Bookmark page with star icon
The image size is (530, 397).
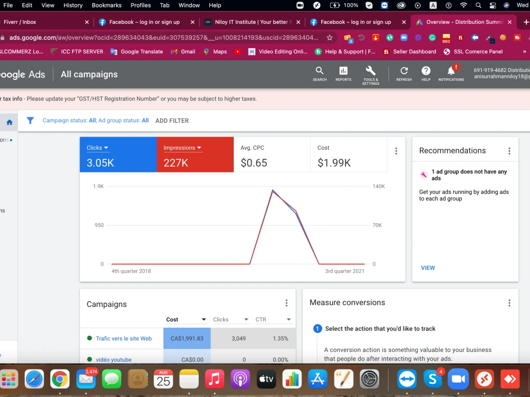pos(330,38)
